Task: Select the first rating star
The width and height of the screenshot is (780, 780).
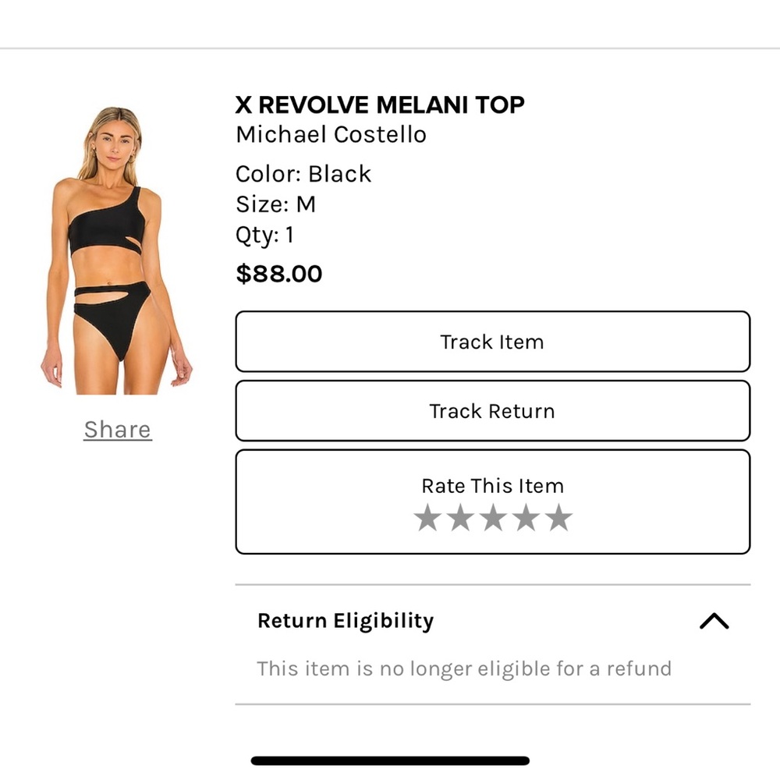Action: (427, 516)
